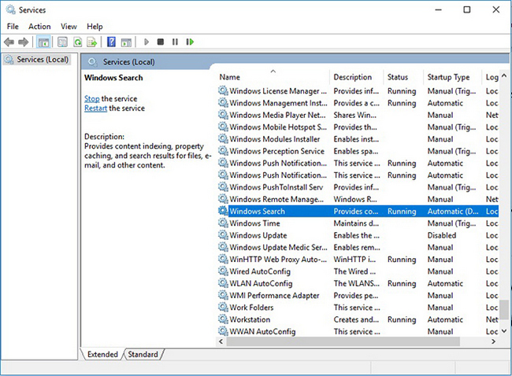This screenshot has width=512, height=376.
Task: Switch to the Extended tab
Action: (x=102, y=355)
